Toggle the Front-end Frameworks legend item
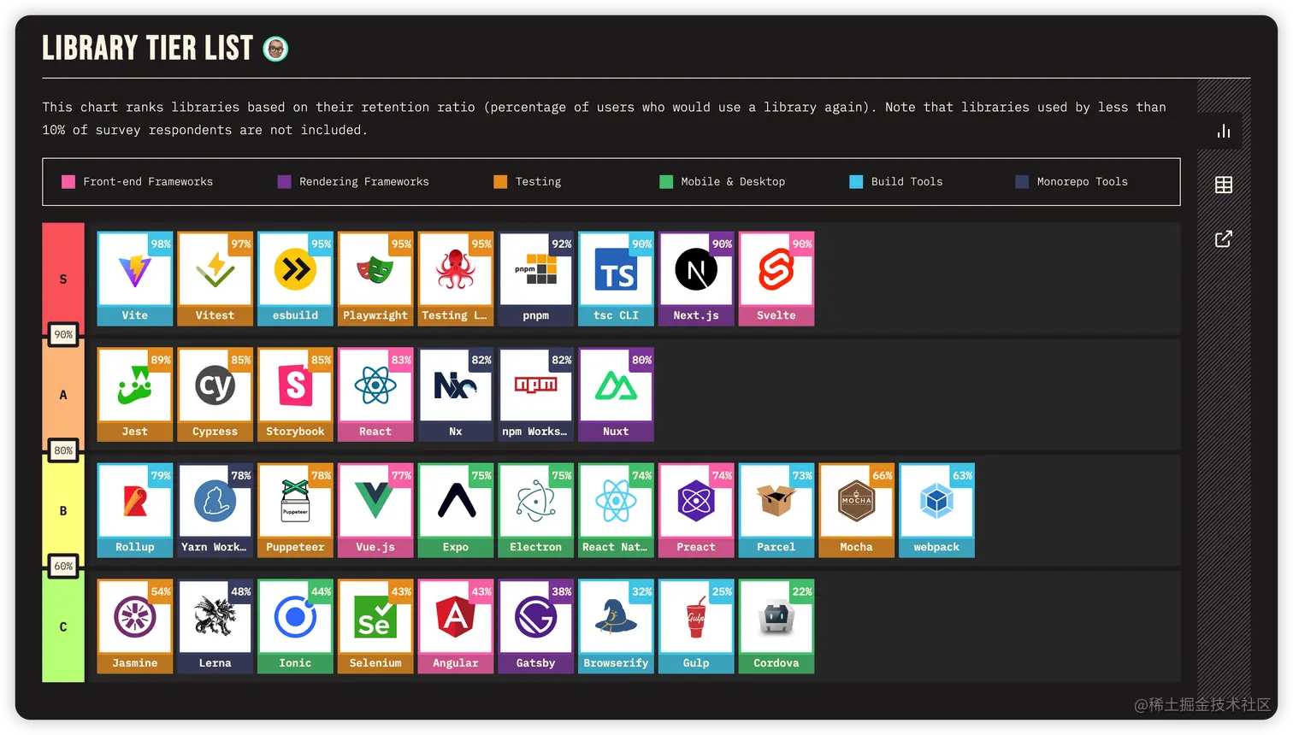The width and height of the screenshot is (1293, 735). pos(138,181)
